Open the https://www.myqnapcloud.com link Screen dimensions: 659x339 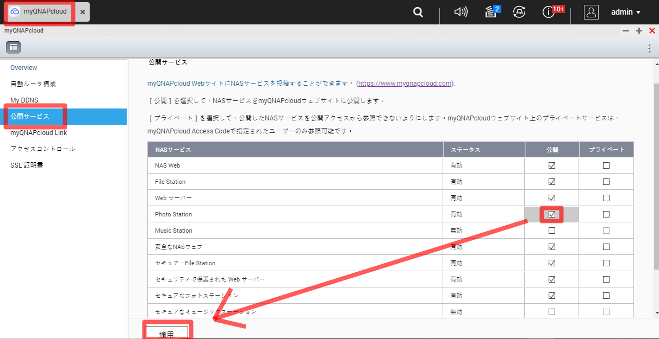(x=405, y=84)
